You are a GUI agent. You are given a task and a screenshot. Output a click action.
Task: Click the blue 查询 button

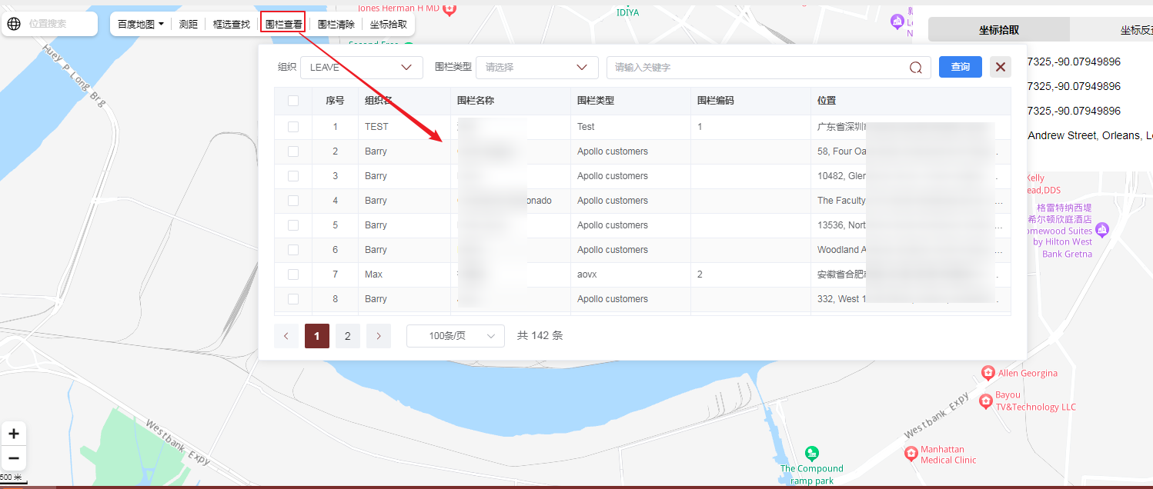pos(960,68)
